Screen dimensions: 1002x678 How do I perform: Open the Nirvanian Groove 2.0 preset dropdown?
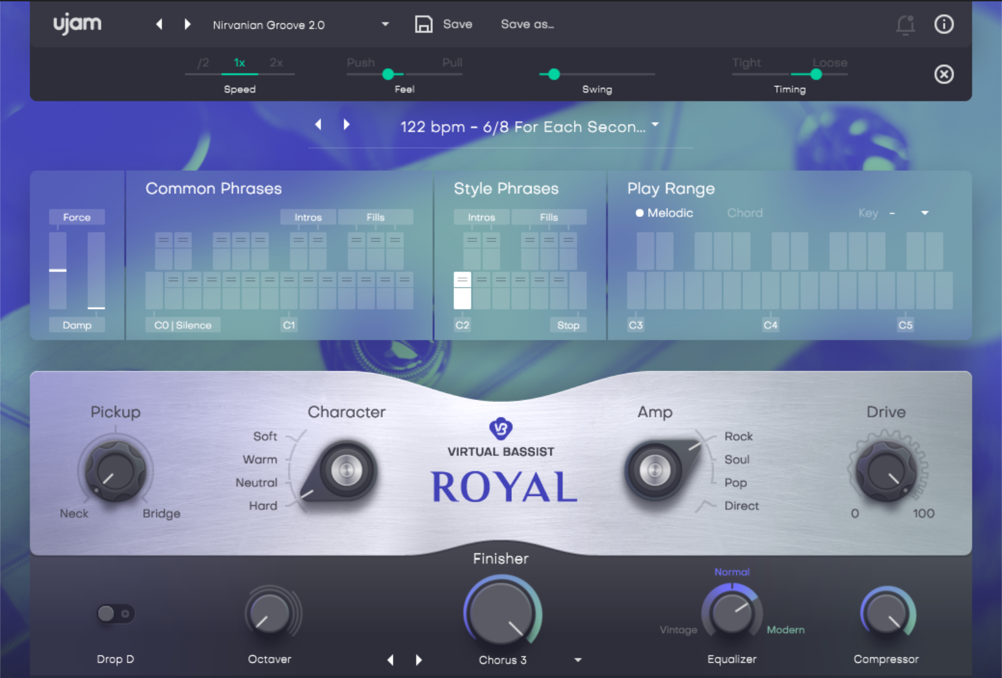pyautogui.click(x=385, y=24)
